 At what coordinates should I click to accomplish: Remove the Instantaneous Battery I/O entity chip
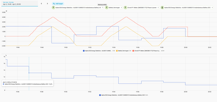tap(103, 8)
